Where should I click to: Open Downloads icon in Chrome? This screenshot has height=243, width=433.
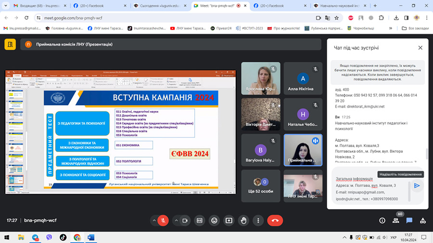point(396,18)
